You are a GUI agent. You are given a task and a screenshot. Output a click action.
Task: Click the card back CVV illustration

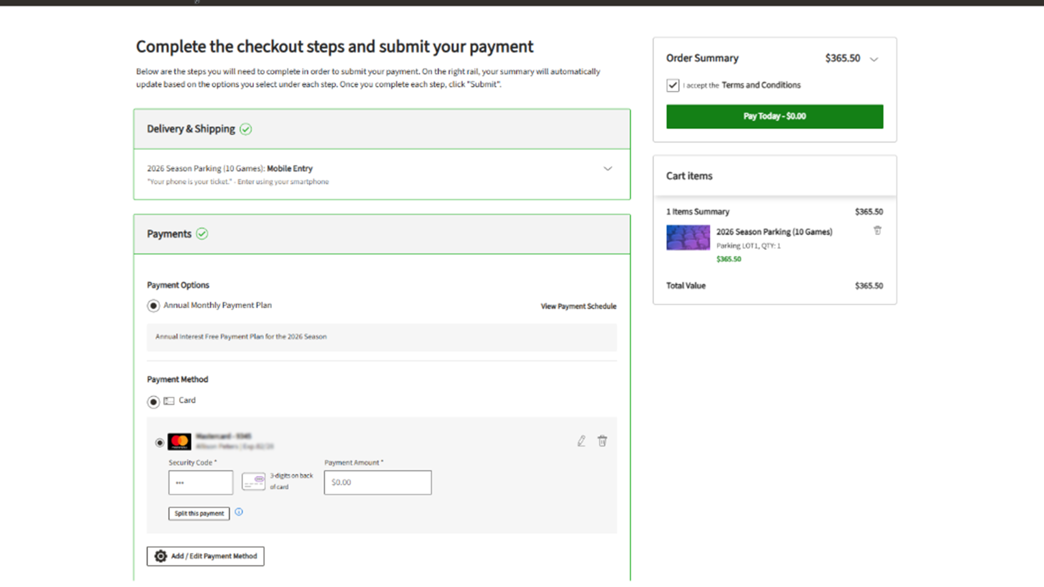coord(253,481)
